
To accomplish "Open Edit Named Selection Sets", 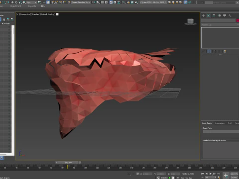I will pyautogui.click(x=69, y=2).
